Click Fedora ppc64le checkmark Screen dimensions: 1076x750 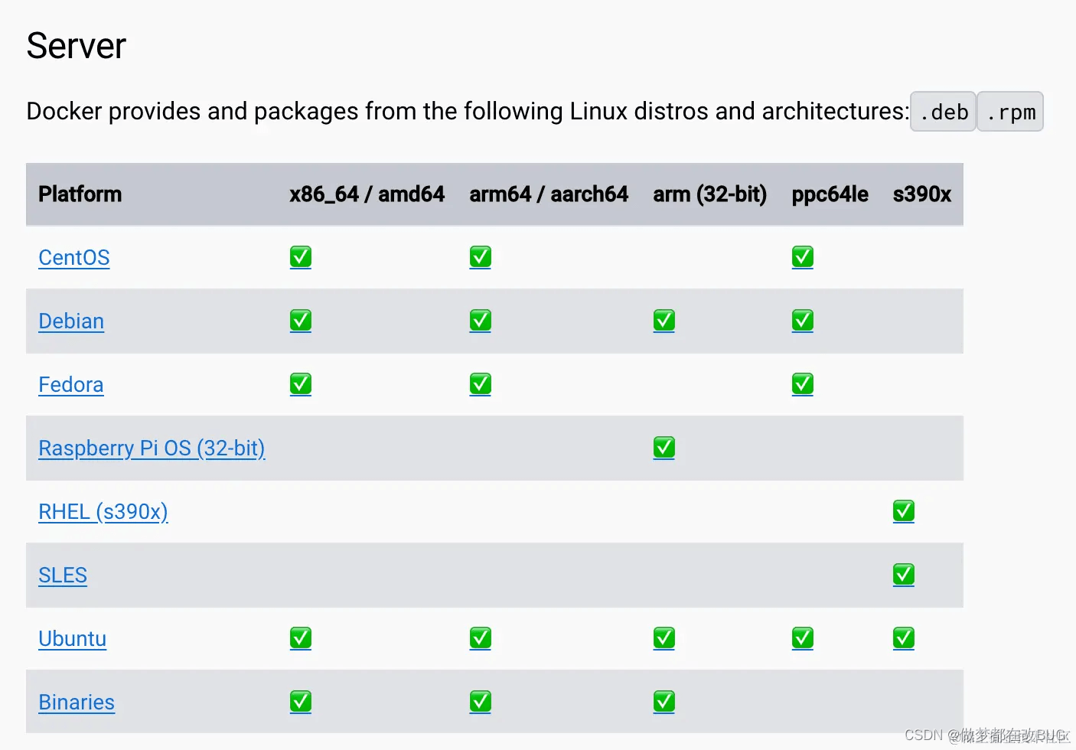(803, 384)
